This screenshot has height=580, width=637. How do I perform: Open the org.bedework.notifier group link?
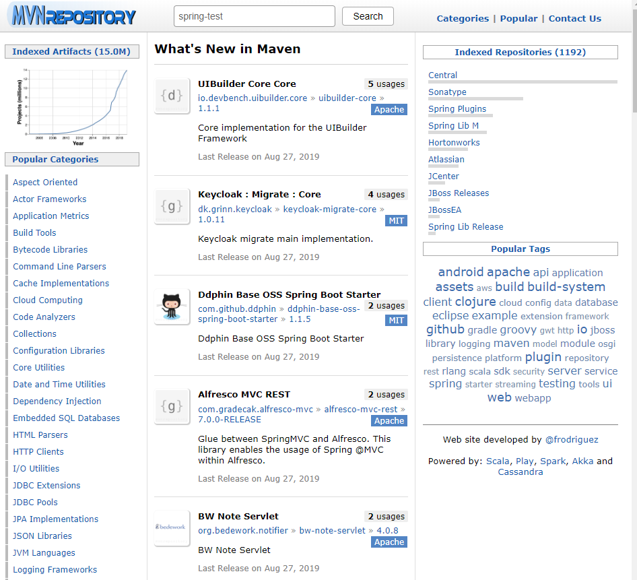click(243, 531)
